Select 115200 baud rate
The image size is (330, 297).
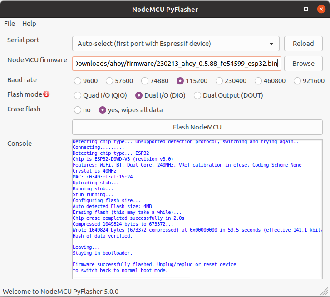(x=192, y=81)
